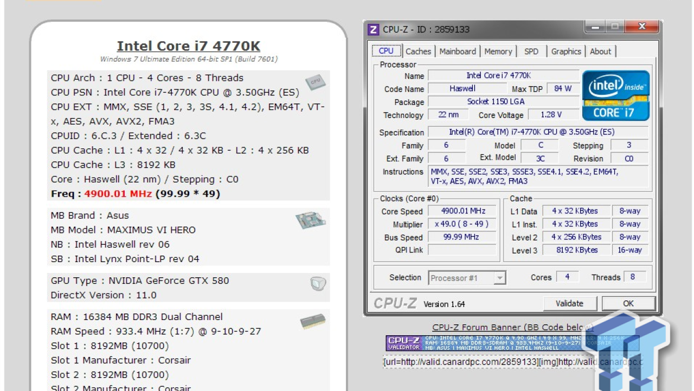Click the RAM 16384 MB DDR3 line
This screenshot has width=694, height=391.
click(137, 317)
